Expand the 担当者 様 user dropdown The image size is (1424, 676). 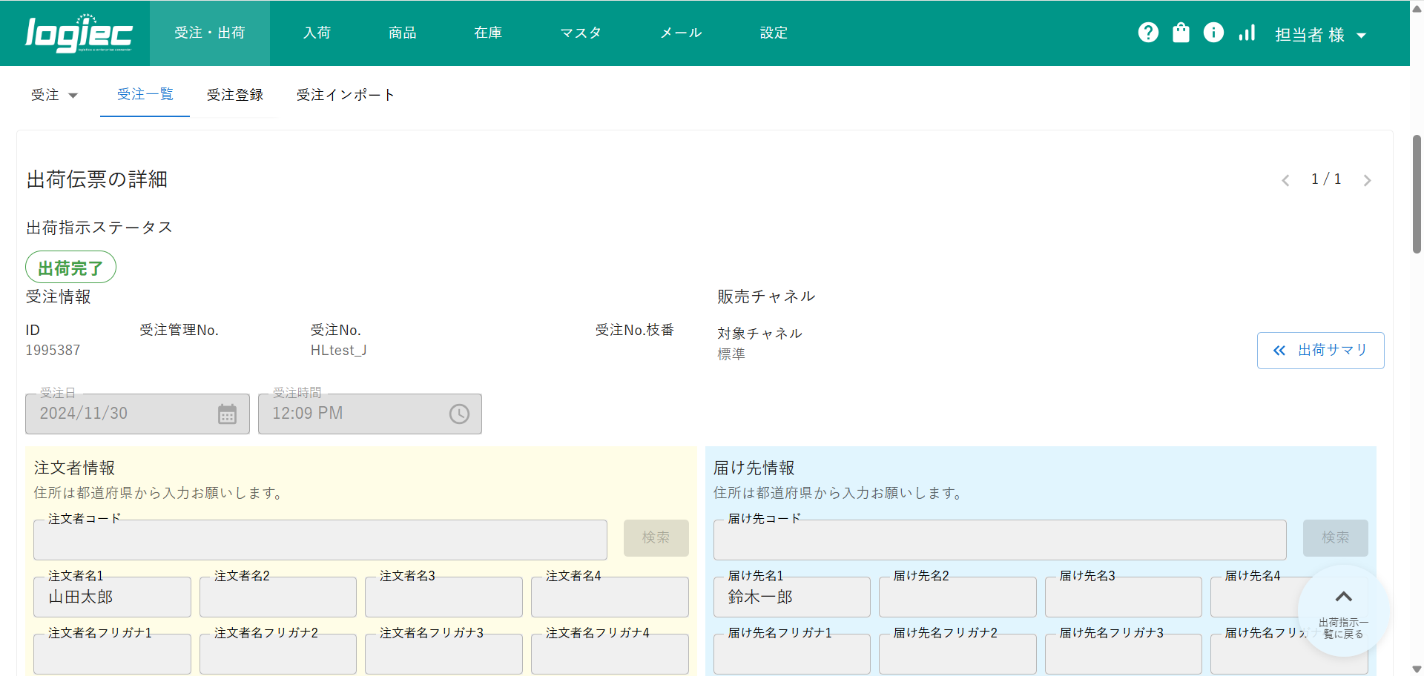click(x=1320, y=35)
